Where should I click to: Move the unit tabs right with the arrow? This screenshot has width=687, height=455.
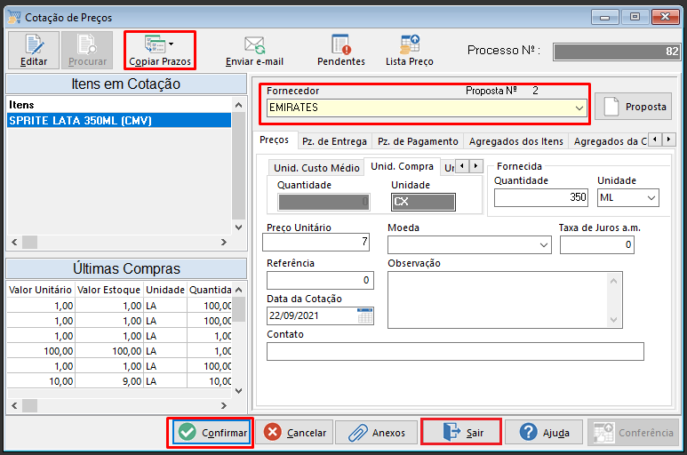pos(475,166)
